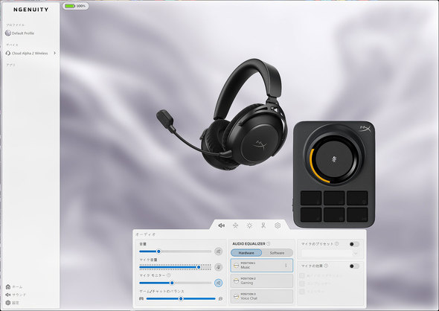439x311 pixels.
Task: Click the headset icon for Cloud Alpha 2 Wireless
Action: (x=8, y=53)
